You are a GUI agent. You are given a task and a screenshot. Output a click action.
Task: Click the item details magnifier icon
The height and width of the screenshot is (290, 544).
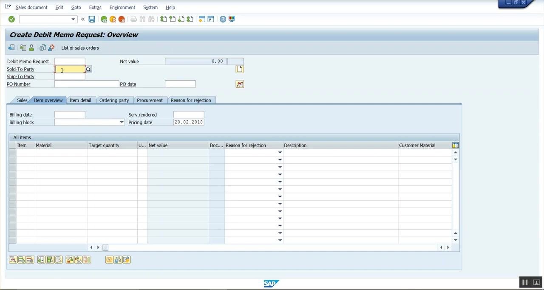pos(13,260)
